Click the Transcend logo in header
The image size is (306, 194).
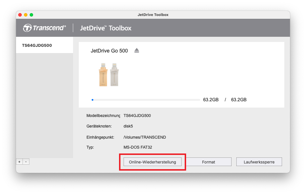45,28
